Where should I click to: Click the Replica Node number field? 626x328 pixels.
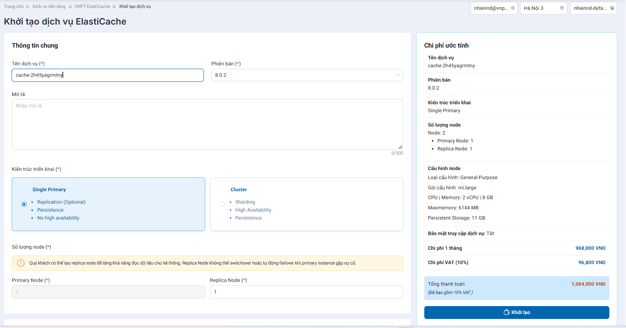(x=306, y=292)
